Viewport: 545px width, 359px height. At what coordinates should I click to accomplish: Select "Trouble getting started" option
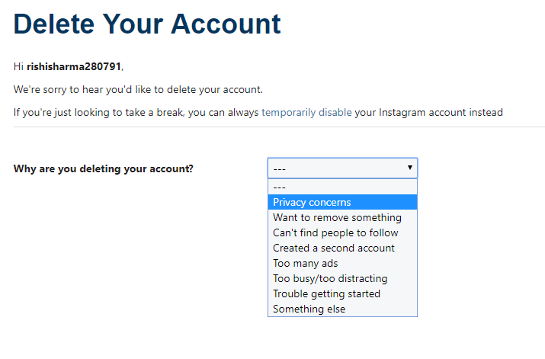[x=326, y=293]
